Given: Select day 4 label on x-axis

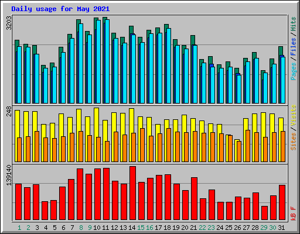Looking at the screenshot, I should click(x=46, y=228).
